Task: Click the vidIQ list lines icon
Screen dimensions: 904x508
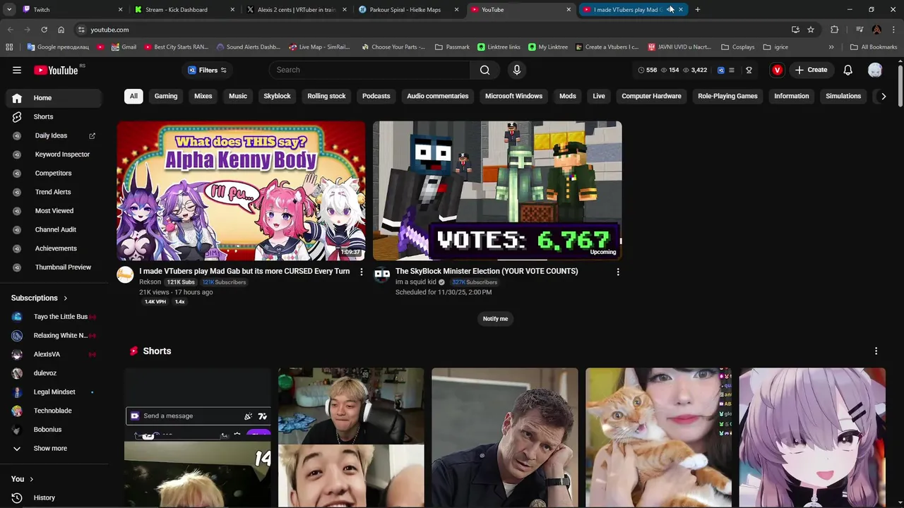Action: pyautogui.click(x=732, y=70)
